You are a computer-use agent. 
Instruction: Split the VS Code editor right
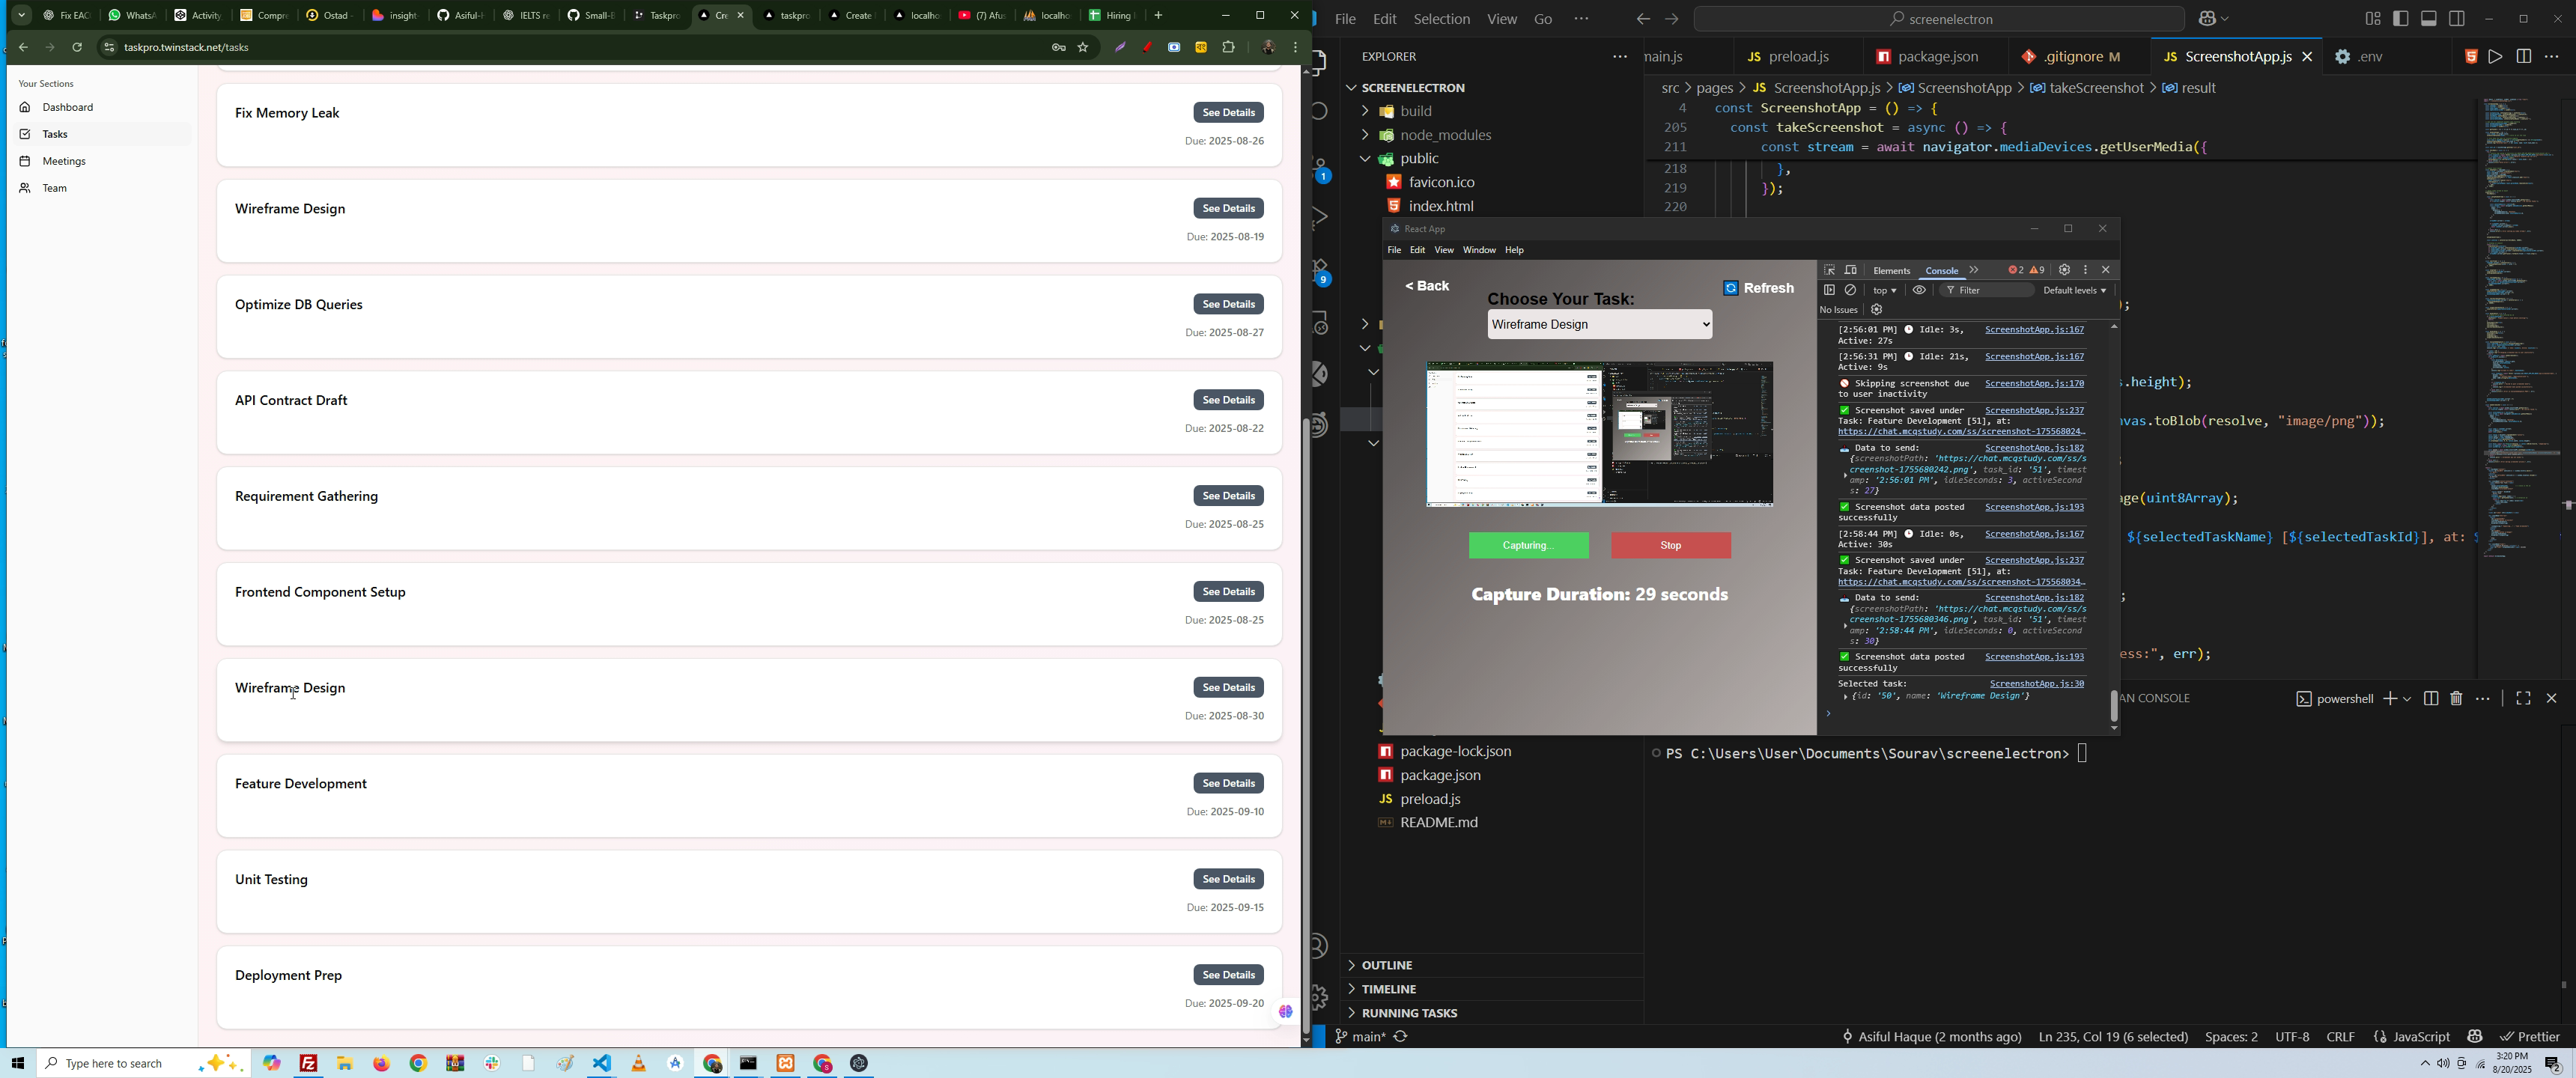[2523, 57]
